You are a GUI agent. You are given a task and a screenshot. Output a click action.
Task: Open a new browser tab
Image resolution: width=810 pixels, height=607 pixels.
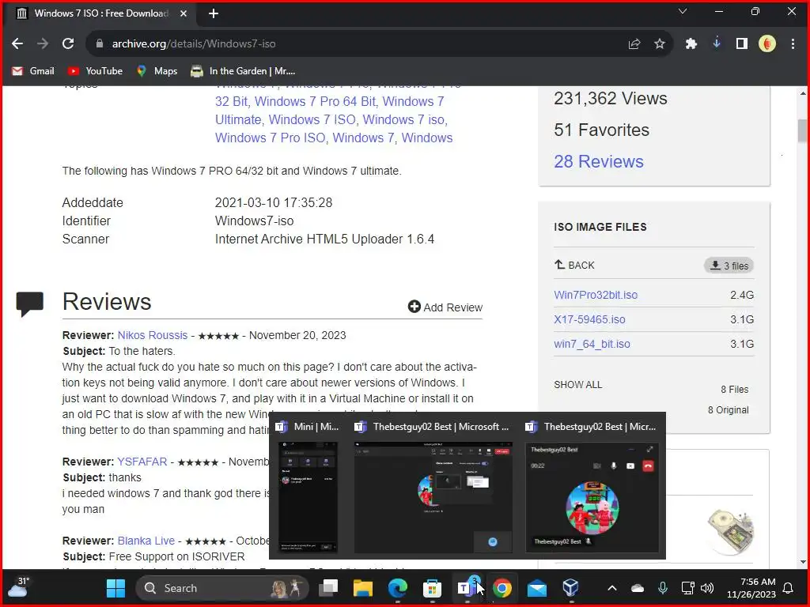coord(214,13)
